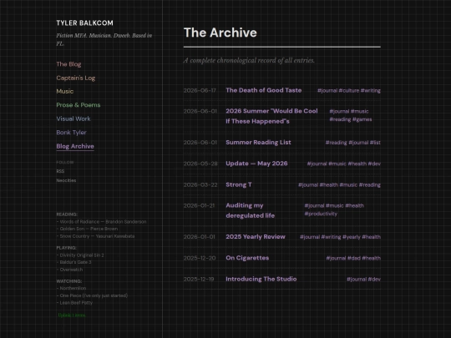Viewport: 451px width, 338px height.
Task: Open the RSS feed link
Action: [60, 171]
